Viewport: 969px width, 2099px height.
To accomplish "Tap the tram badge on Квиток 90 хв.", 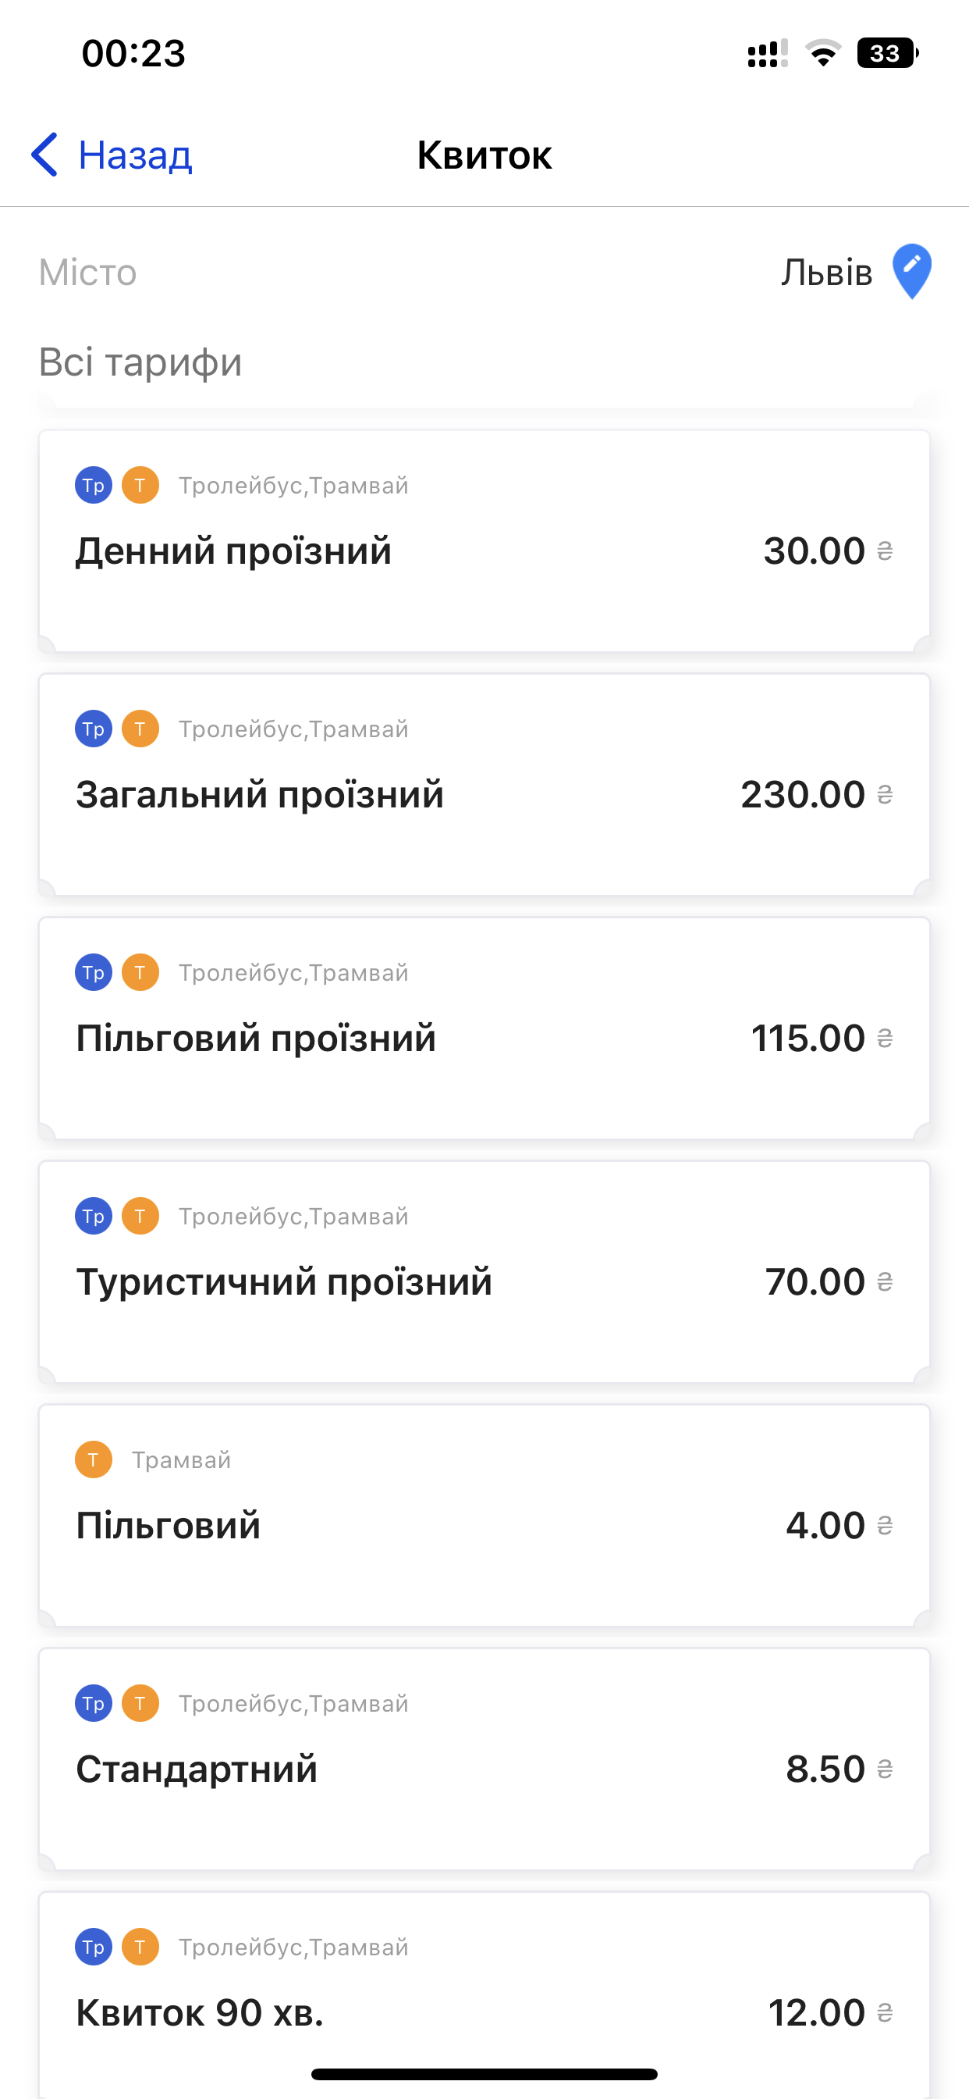I will pos(140,1947).
